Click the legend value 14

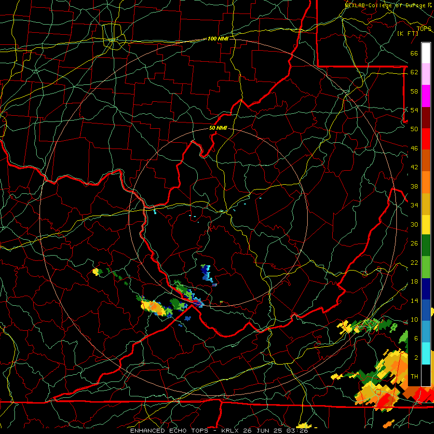(414, 300)
